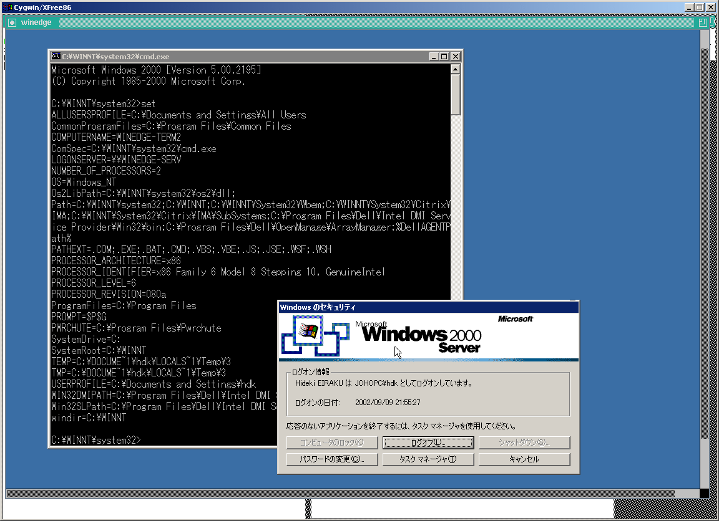This screenshot has height=521, width=719.
Task: Click the コンピュータのロック (Lock Computer) button
Action: [x=332, y=442]
